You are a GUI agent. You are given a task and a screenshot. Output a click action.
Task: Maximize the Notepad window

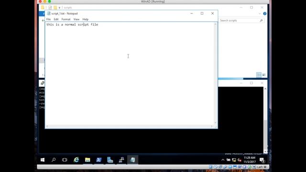tap(202, 13)
